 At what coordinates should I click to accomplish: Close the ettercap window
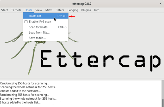coord(161,4)
